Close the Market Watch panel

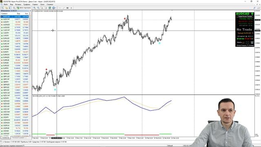pyautogui.click(x=30, y=11)
